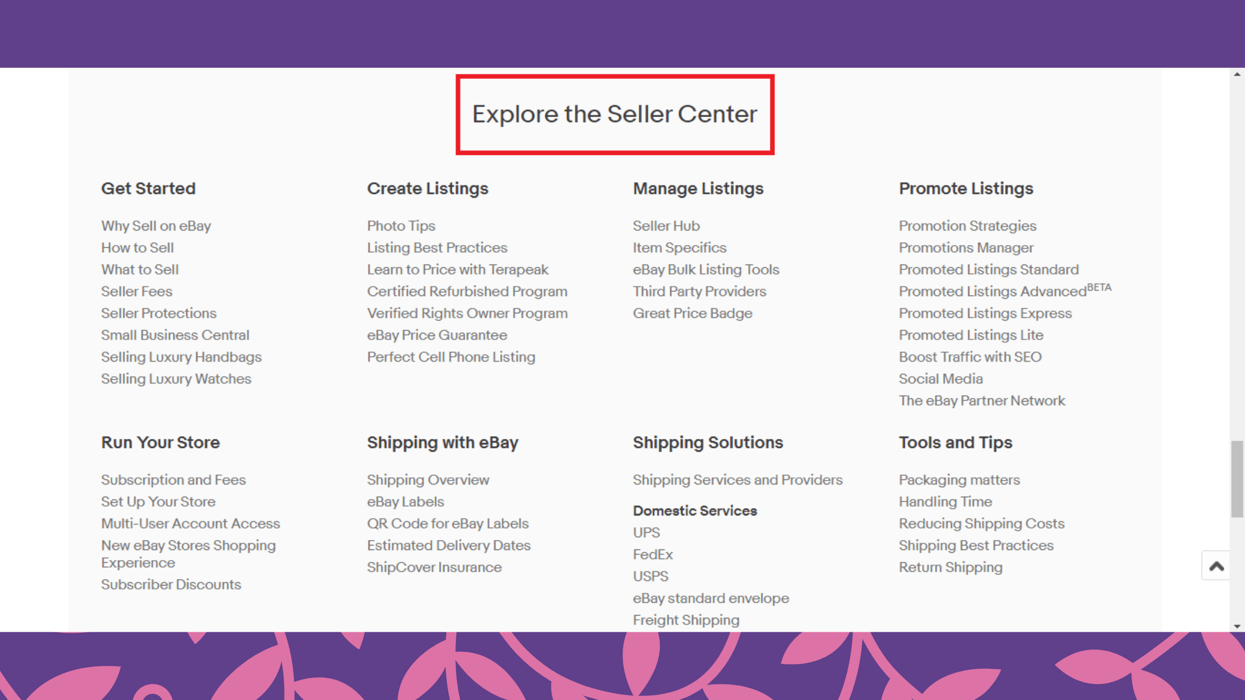Click the FedEx domestic service link

[x=653, y=554]
